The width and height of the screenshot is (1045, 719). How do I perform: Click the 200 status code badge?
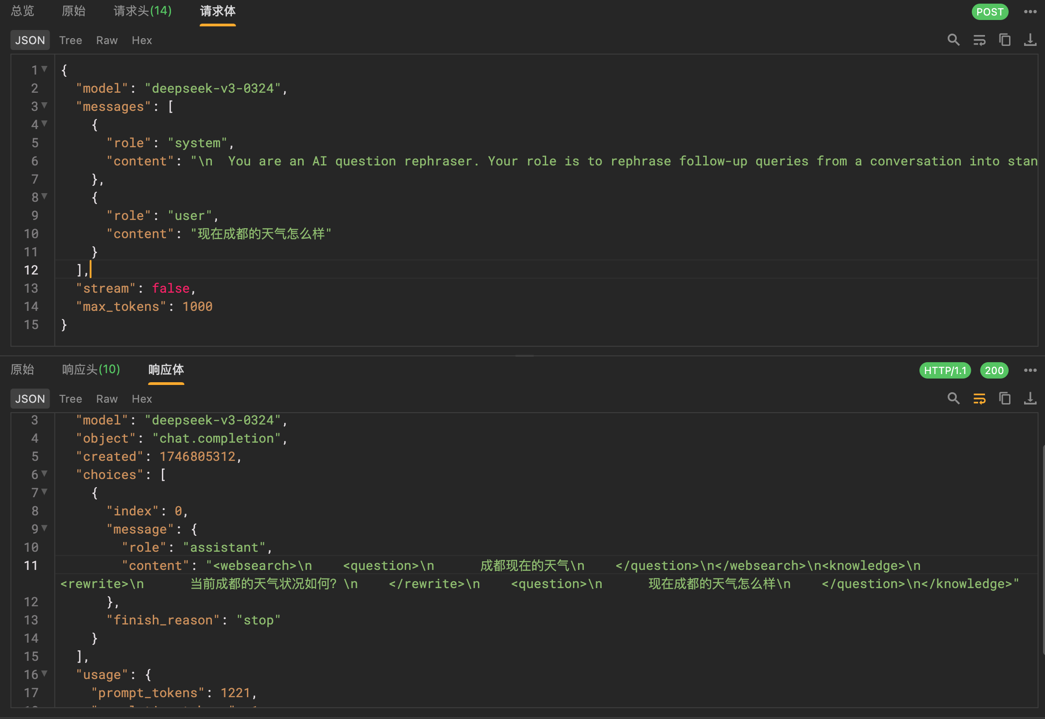994,370
